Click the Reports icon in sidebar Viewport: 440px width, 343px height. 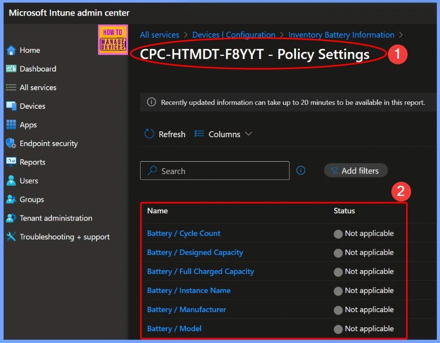11,162
